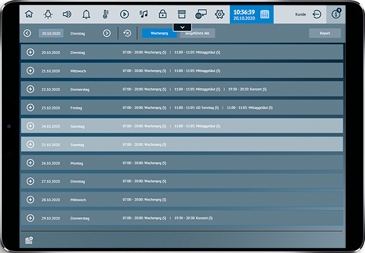Viewport: 365px width, 253px height.
Task: Click the 20.10.2020 date field
Action: (x=51, y=33)
